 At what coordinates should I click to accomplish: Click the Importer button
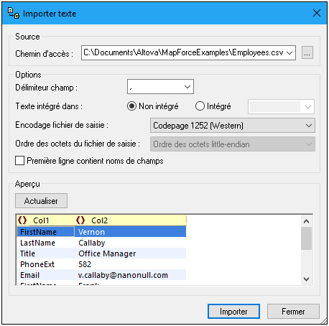click(x=233, y=312)
